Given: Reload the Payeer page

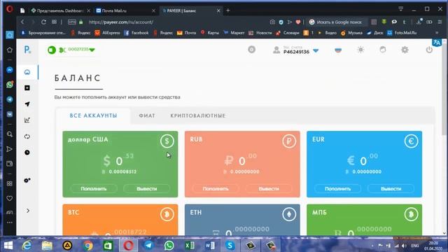Looking at the screenshot, I should [43, 22].
